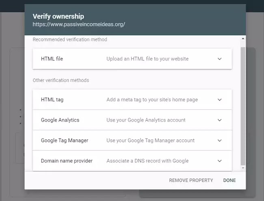264x201 pixels.
Task: Click the scrollbar down arrow
Action: (243, 168)
